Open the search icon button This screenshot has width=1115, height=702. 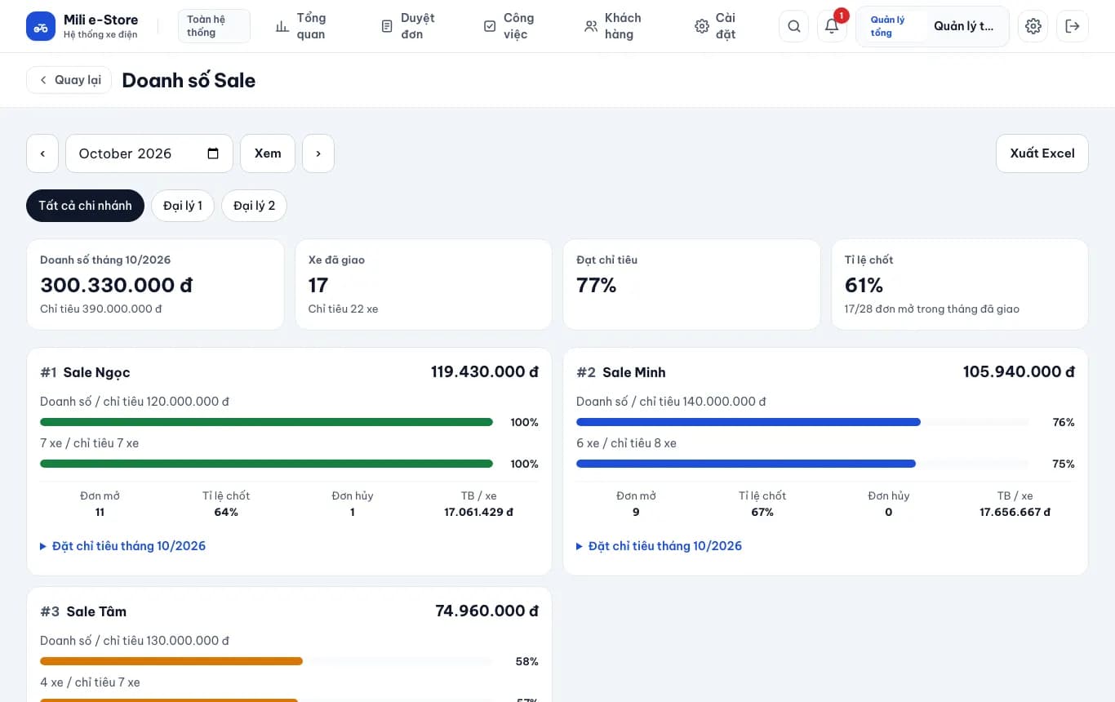click(793, 26)
